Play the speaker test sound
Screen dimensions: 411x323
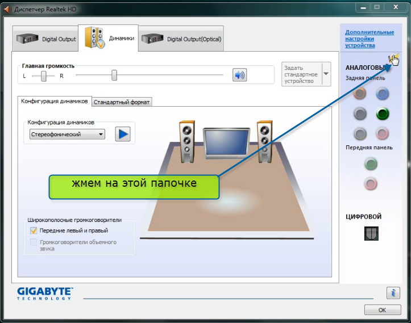(123, 134)
